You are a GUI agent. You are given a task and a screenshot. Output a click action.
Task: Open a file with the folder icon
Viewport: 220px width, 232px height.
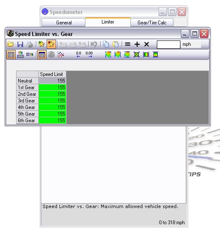pos(10,44)
